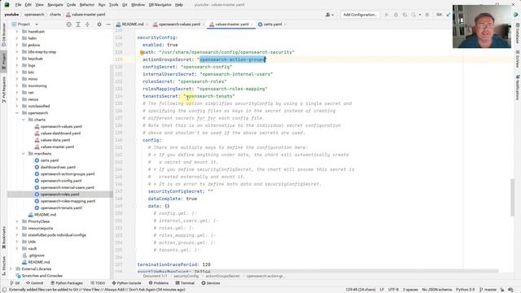Open Project panel settings gear
521x293 pixels.
[x=99, y=24]
